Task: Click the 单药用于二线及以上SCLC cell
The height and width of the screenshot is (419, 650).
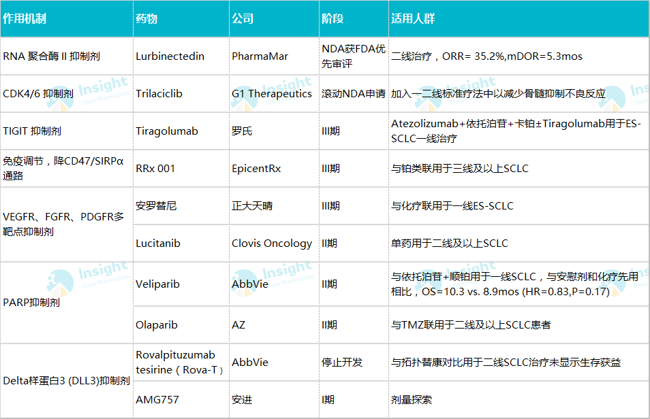Action: pos(519,243)
